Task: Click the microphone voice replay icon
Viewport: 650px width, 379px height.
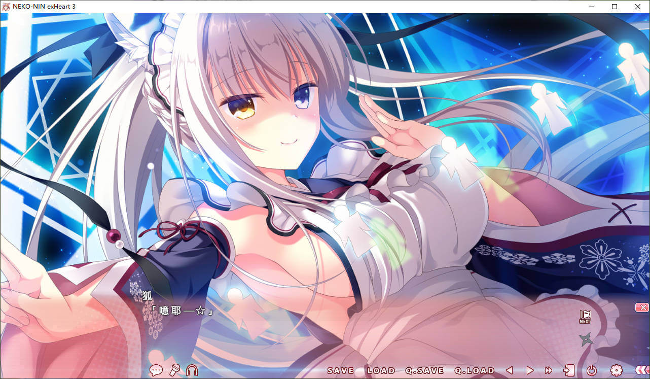Action: tap(175, 370)
